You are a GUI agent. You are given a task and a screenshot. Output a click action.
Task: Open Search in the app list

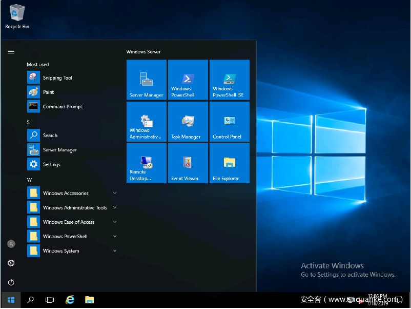pyautogui.click(x=72, y=135)
